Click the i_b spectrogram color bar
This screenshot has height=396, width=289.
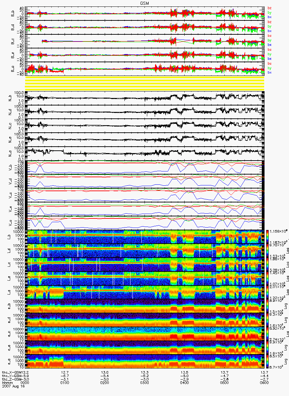coord(268,237)
